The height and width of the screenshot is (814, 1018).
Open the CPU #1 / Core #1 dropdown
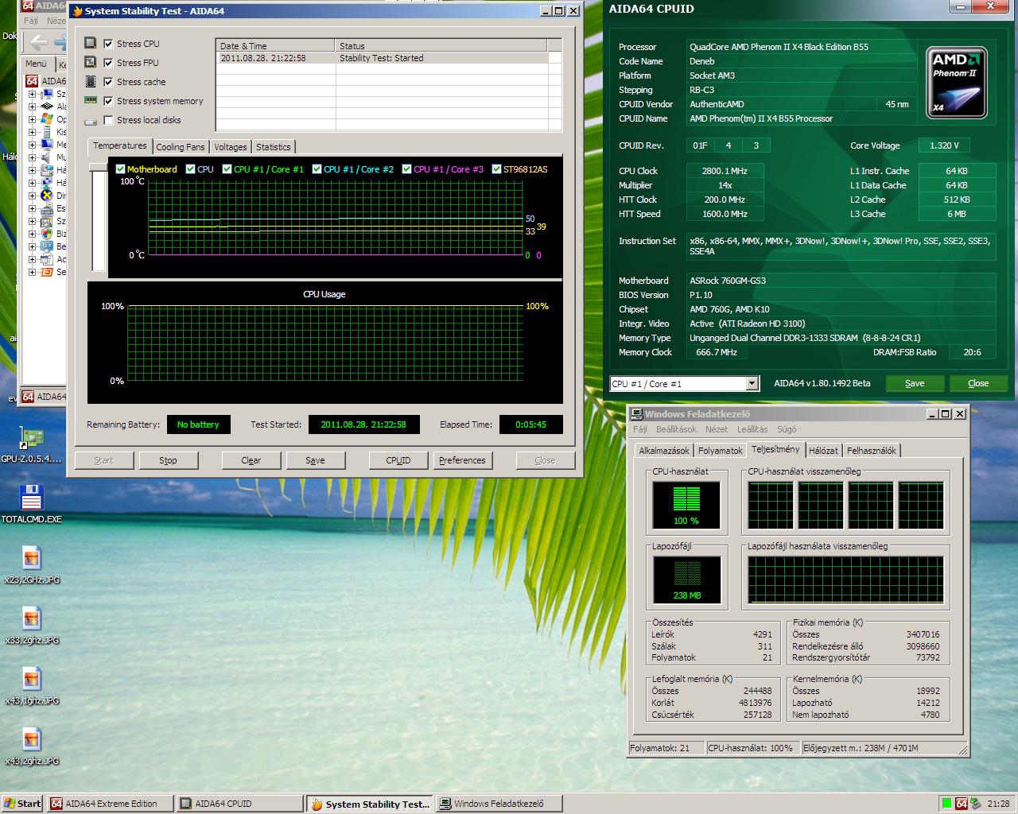click(752, 384)
